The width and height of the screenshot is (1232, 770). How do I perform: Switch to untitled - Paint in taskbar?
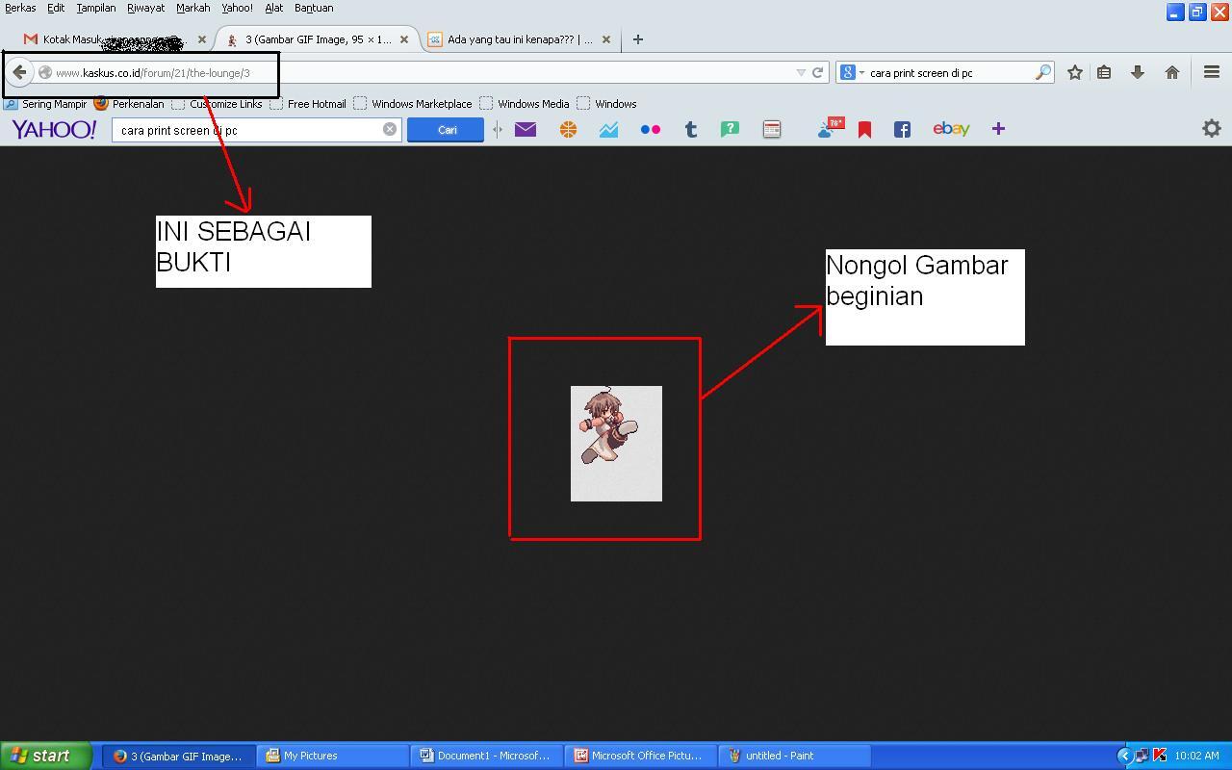pos(795,756)
